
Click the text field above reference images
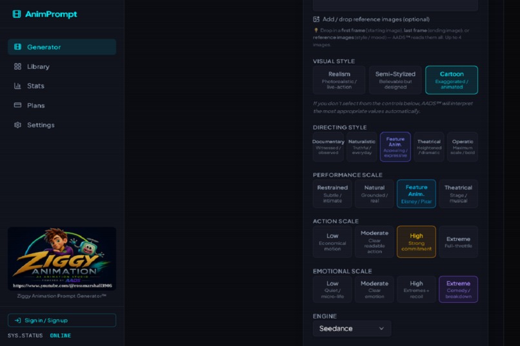(395, 5)
